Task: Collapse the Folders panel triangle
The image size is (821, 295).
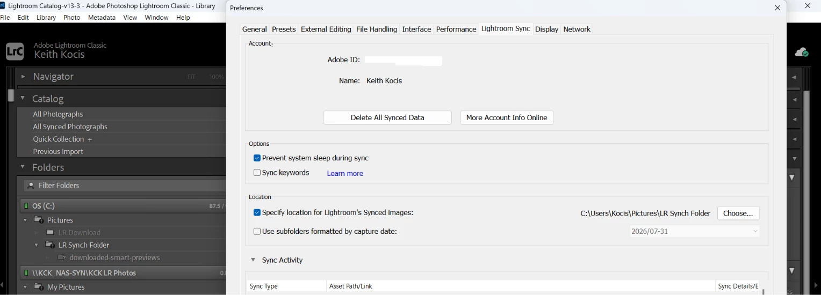Action: click(x=23, y=167)
